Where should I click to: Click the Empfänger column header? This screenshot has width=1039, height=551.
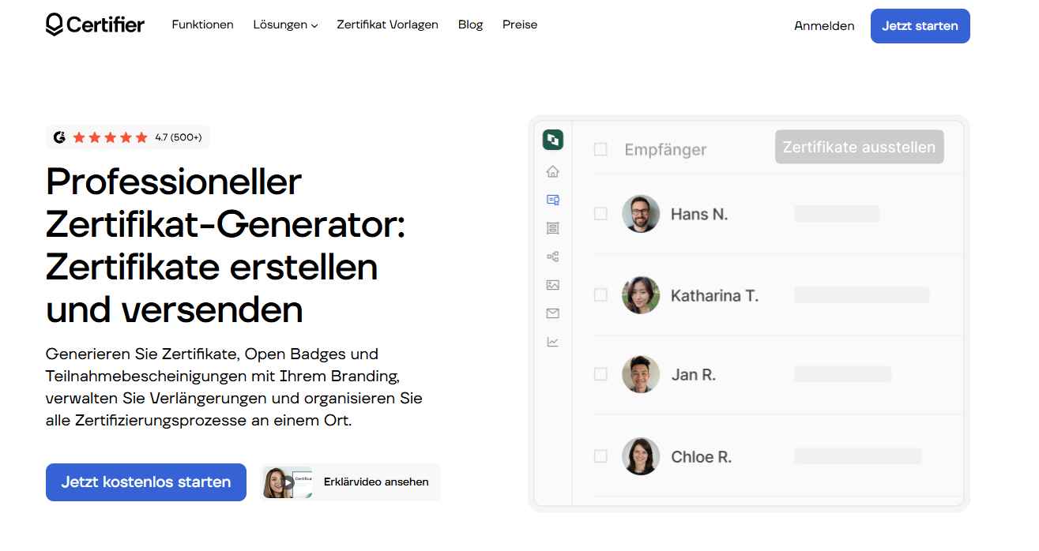click(665, 149)
